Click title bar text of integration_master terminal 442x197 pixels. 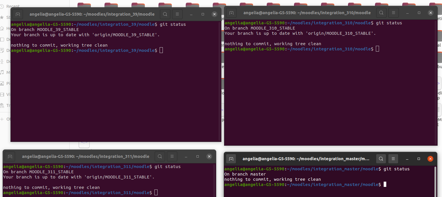coord(306,159)
